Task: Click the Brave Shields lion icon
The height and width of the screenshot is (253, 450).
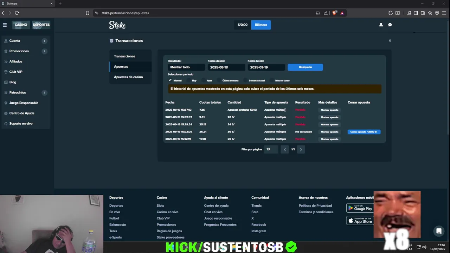Action: coord(335,13)
